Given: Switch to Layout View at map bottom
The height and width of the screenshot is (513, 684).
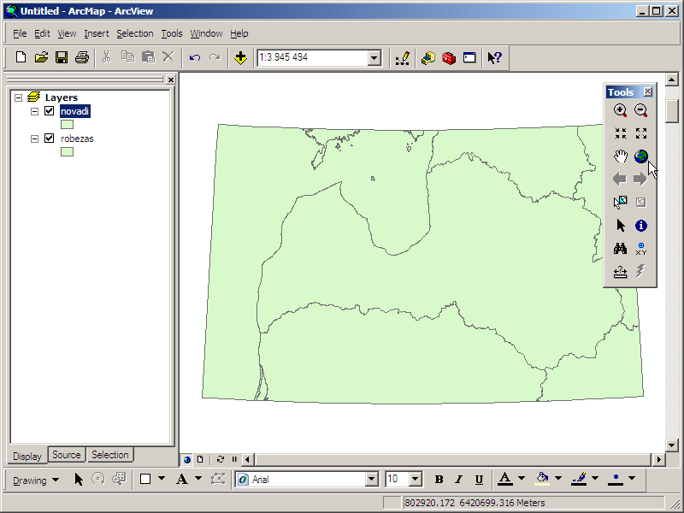Looking at the screenshot, I should pyautogui.click(x=200, y=459).
